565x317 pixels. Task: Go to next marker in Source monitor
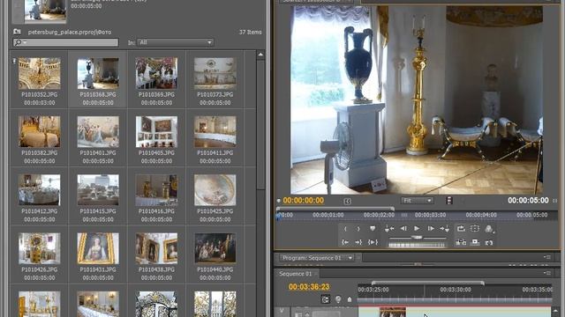[x=445, y=229]
